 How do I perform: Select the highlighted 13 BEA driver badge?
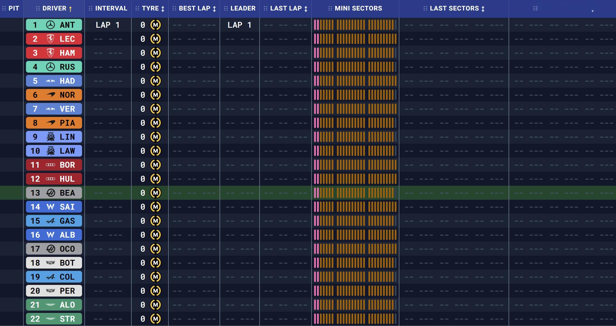point(54,193)
